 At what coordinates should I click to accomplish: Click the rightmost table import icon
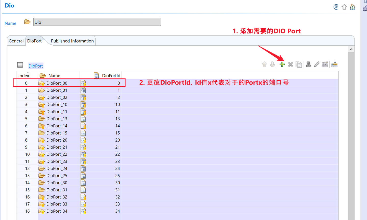334,64
